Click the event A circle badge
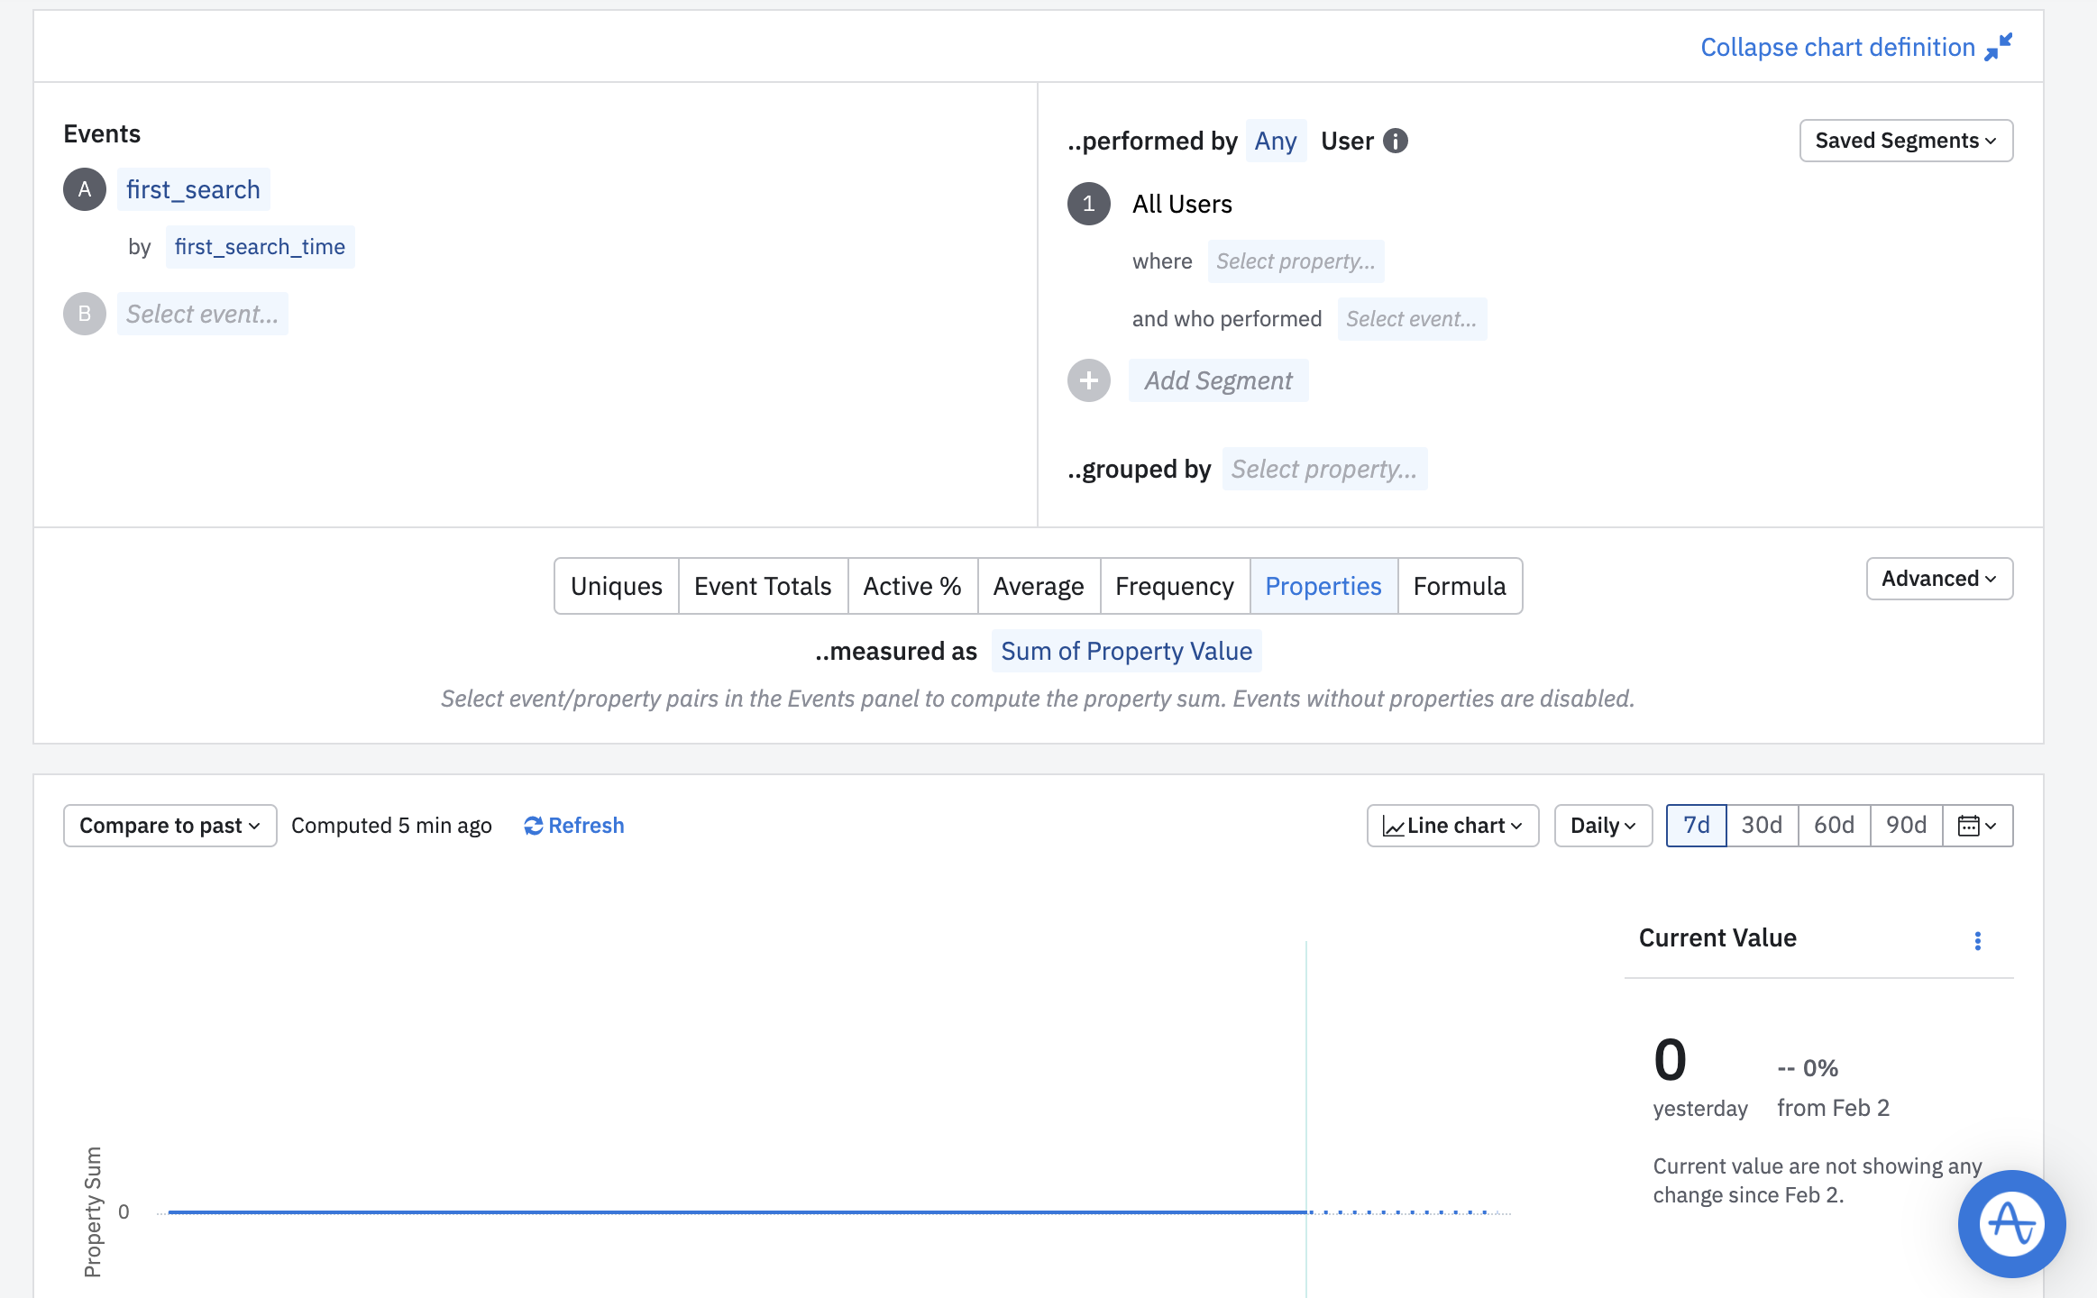Viewport: 2097px width, 1298px height. (x=85, y=189)
